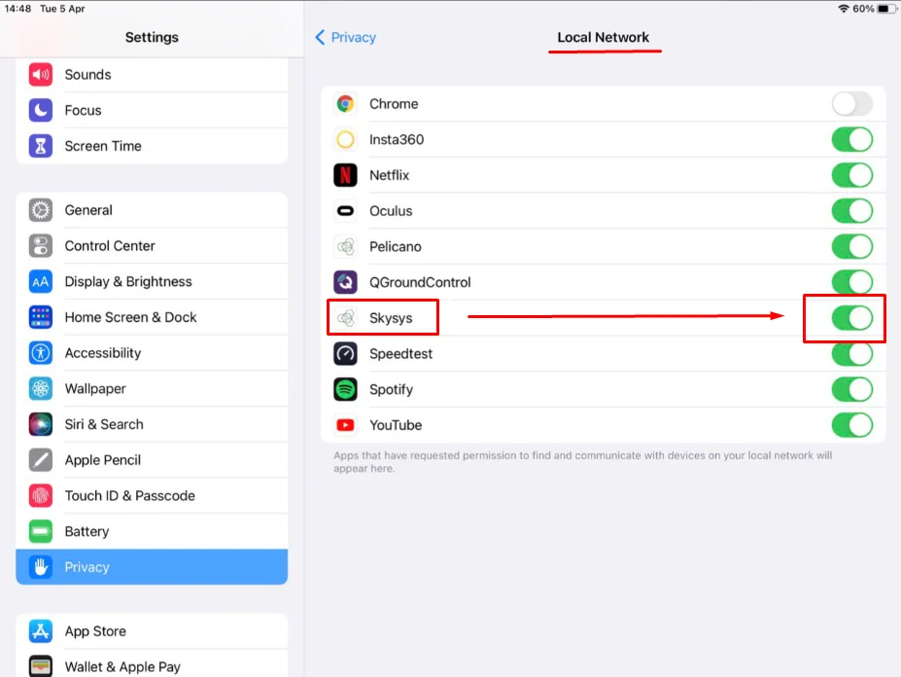
Task: Open the Privacy settings row
Action: pos(152,567)
